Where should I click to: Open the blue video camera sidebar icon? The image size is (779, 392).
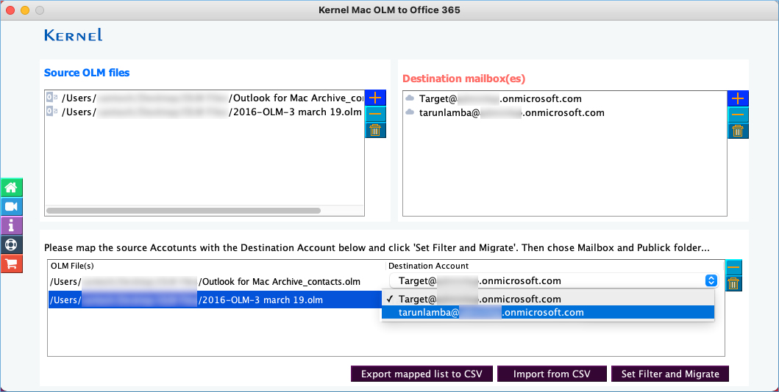(x=12, y=206)
